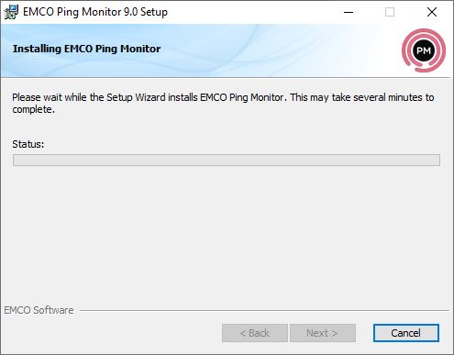The height and width of the screenshot is (355, 454).
Task: Click the "Status:" label
Action: tap(28, 144)
